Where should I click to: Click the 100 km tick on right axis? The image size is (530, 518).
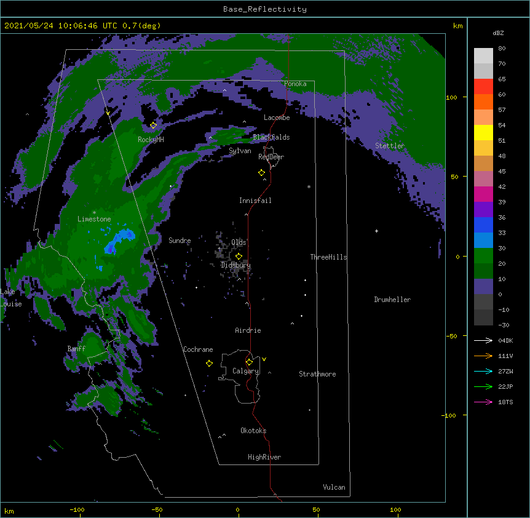(451, 97)
